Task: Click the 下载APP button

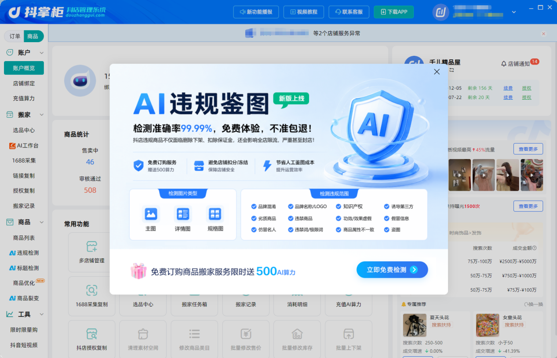Action: 394,12
